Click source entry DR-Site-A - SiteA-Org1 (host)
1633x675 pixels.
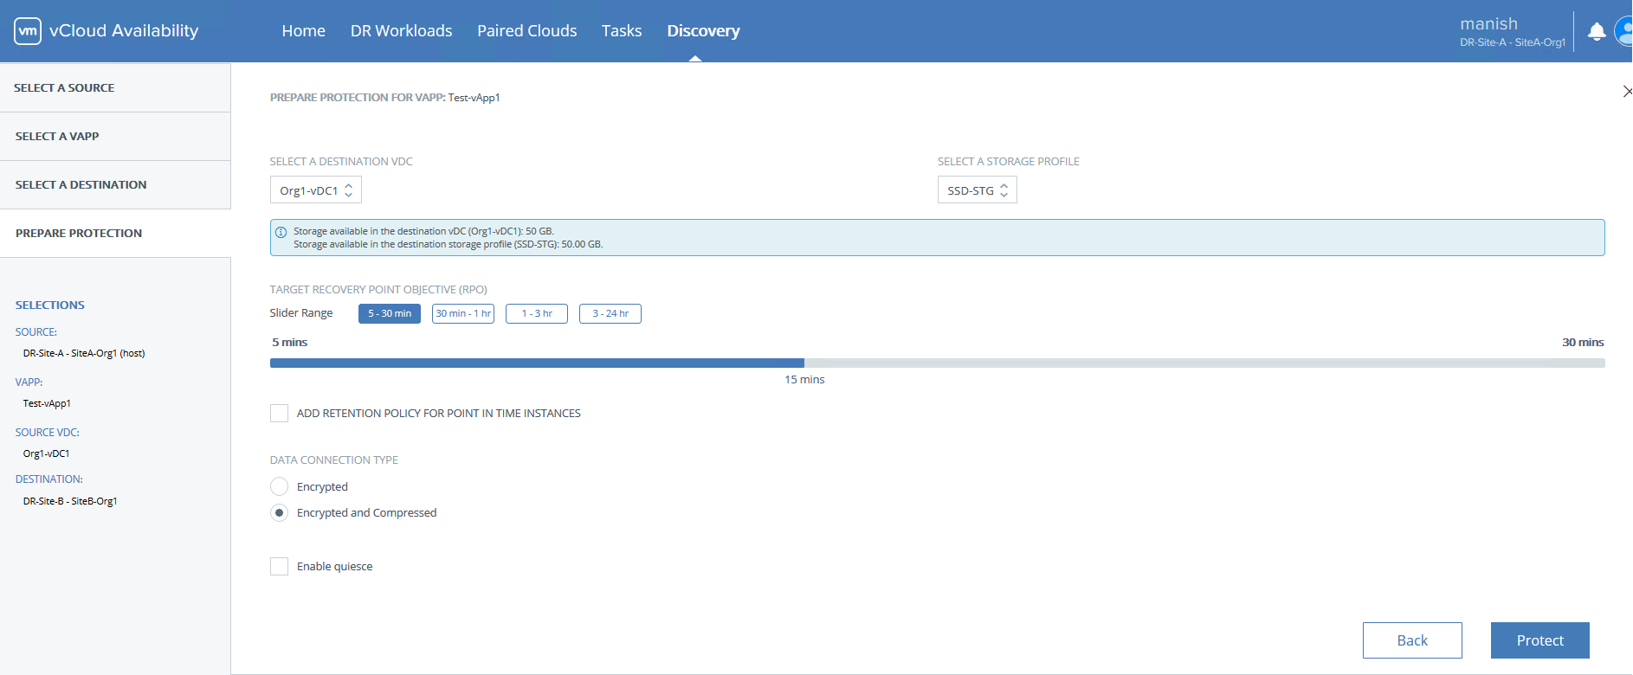[84, 353]
